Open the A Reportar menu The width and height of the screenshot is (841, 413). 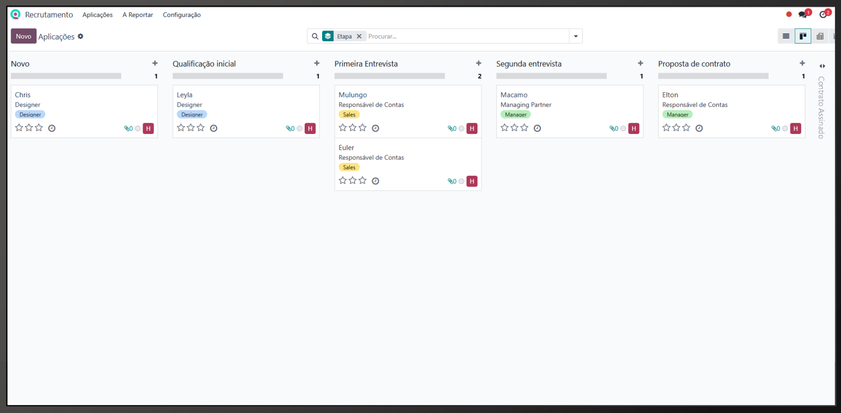137,15
